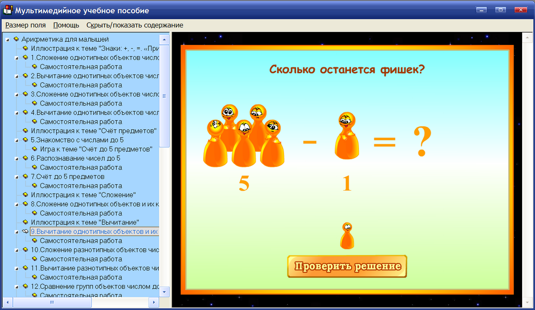Hide the contents via 'Скрыть/показать содержание'
The image size is (535, 310).
click(133, 25)
